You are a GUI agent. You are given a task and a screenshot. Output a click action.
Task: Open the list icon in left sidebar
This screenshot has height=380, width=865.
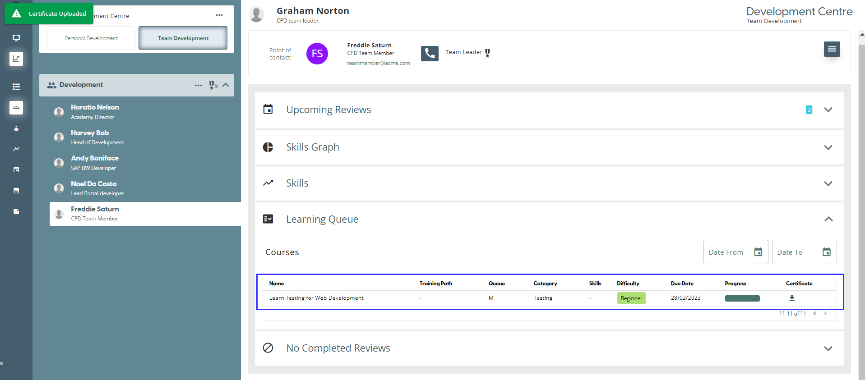tap(16, 87)
